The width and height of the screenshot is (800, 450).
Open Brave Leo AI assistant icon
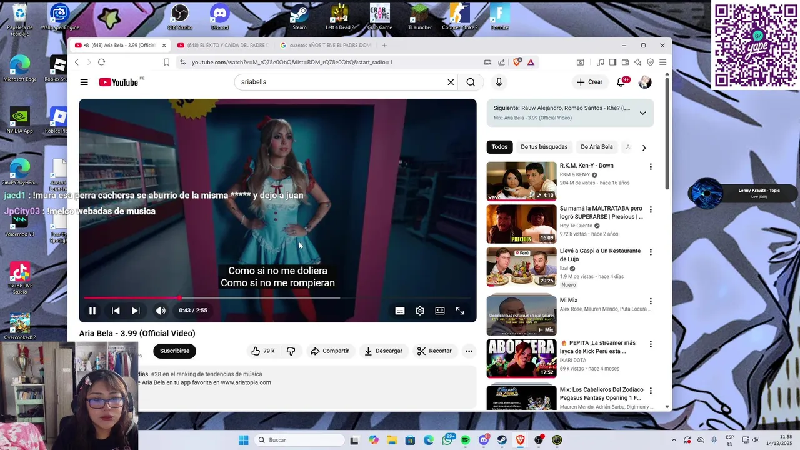[x=638, y=62]
